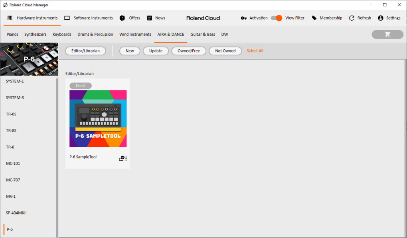Open the P-6 SampleTool three-dot menu

pyautogui.click(x=126, y=158)
